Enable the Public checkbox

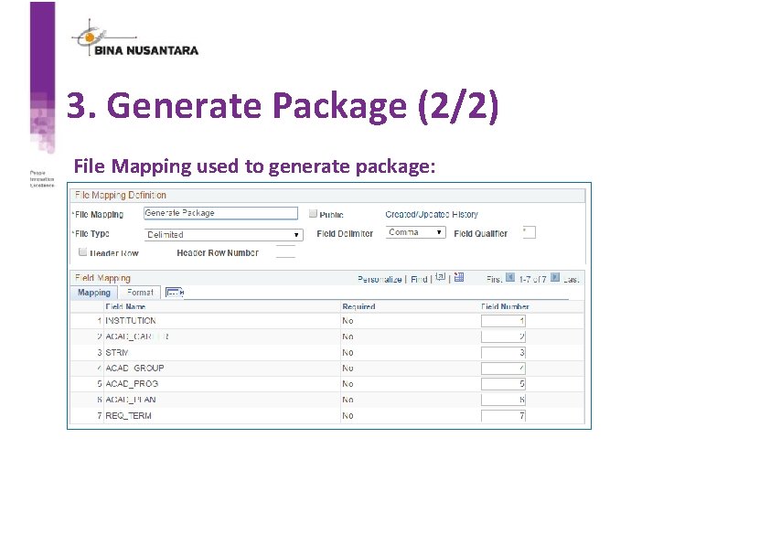[x=313, y=214]
